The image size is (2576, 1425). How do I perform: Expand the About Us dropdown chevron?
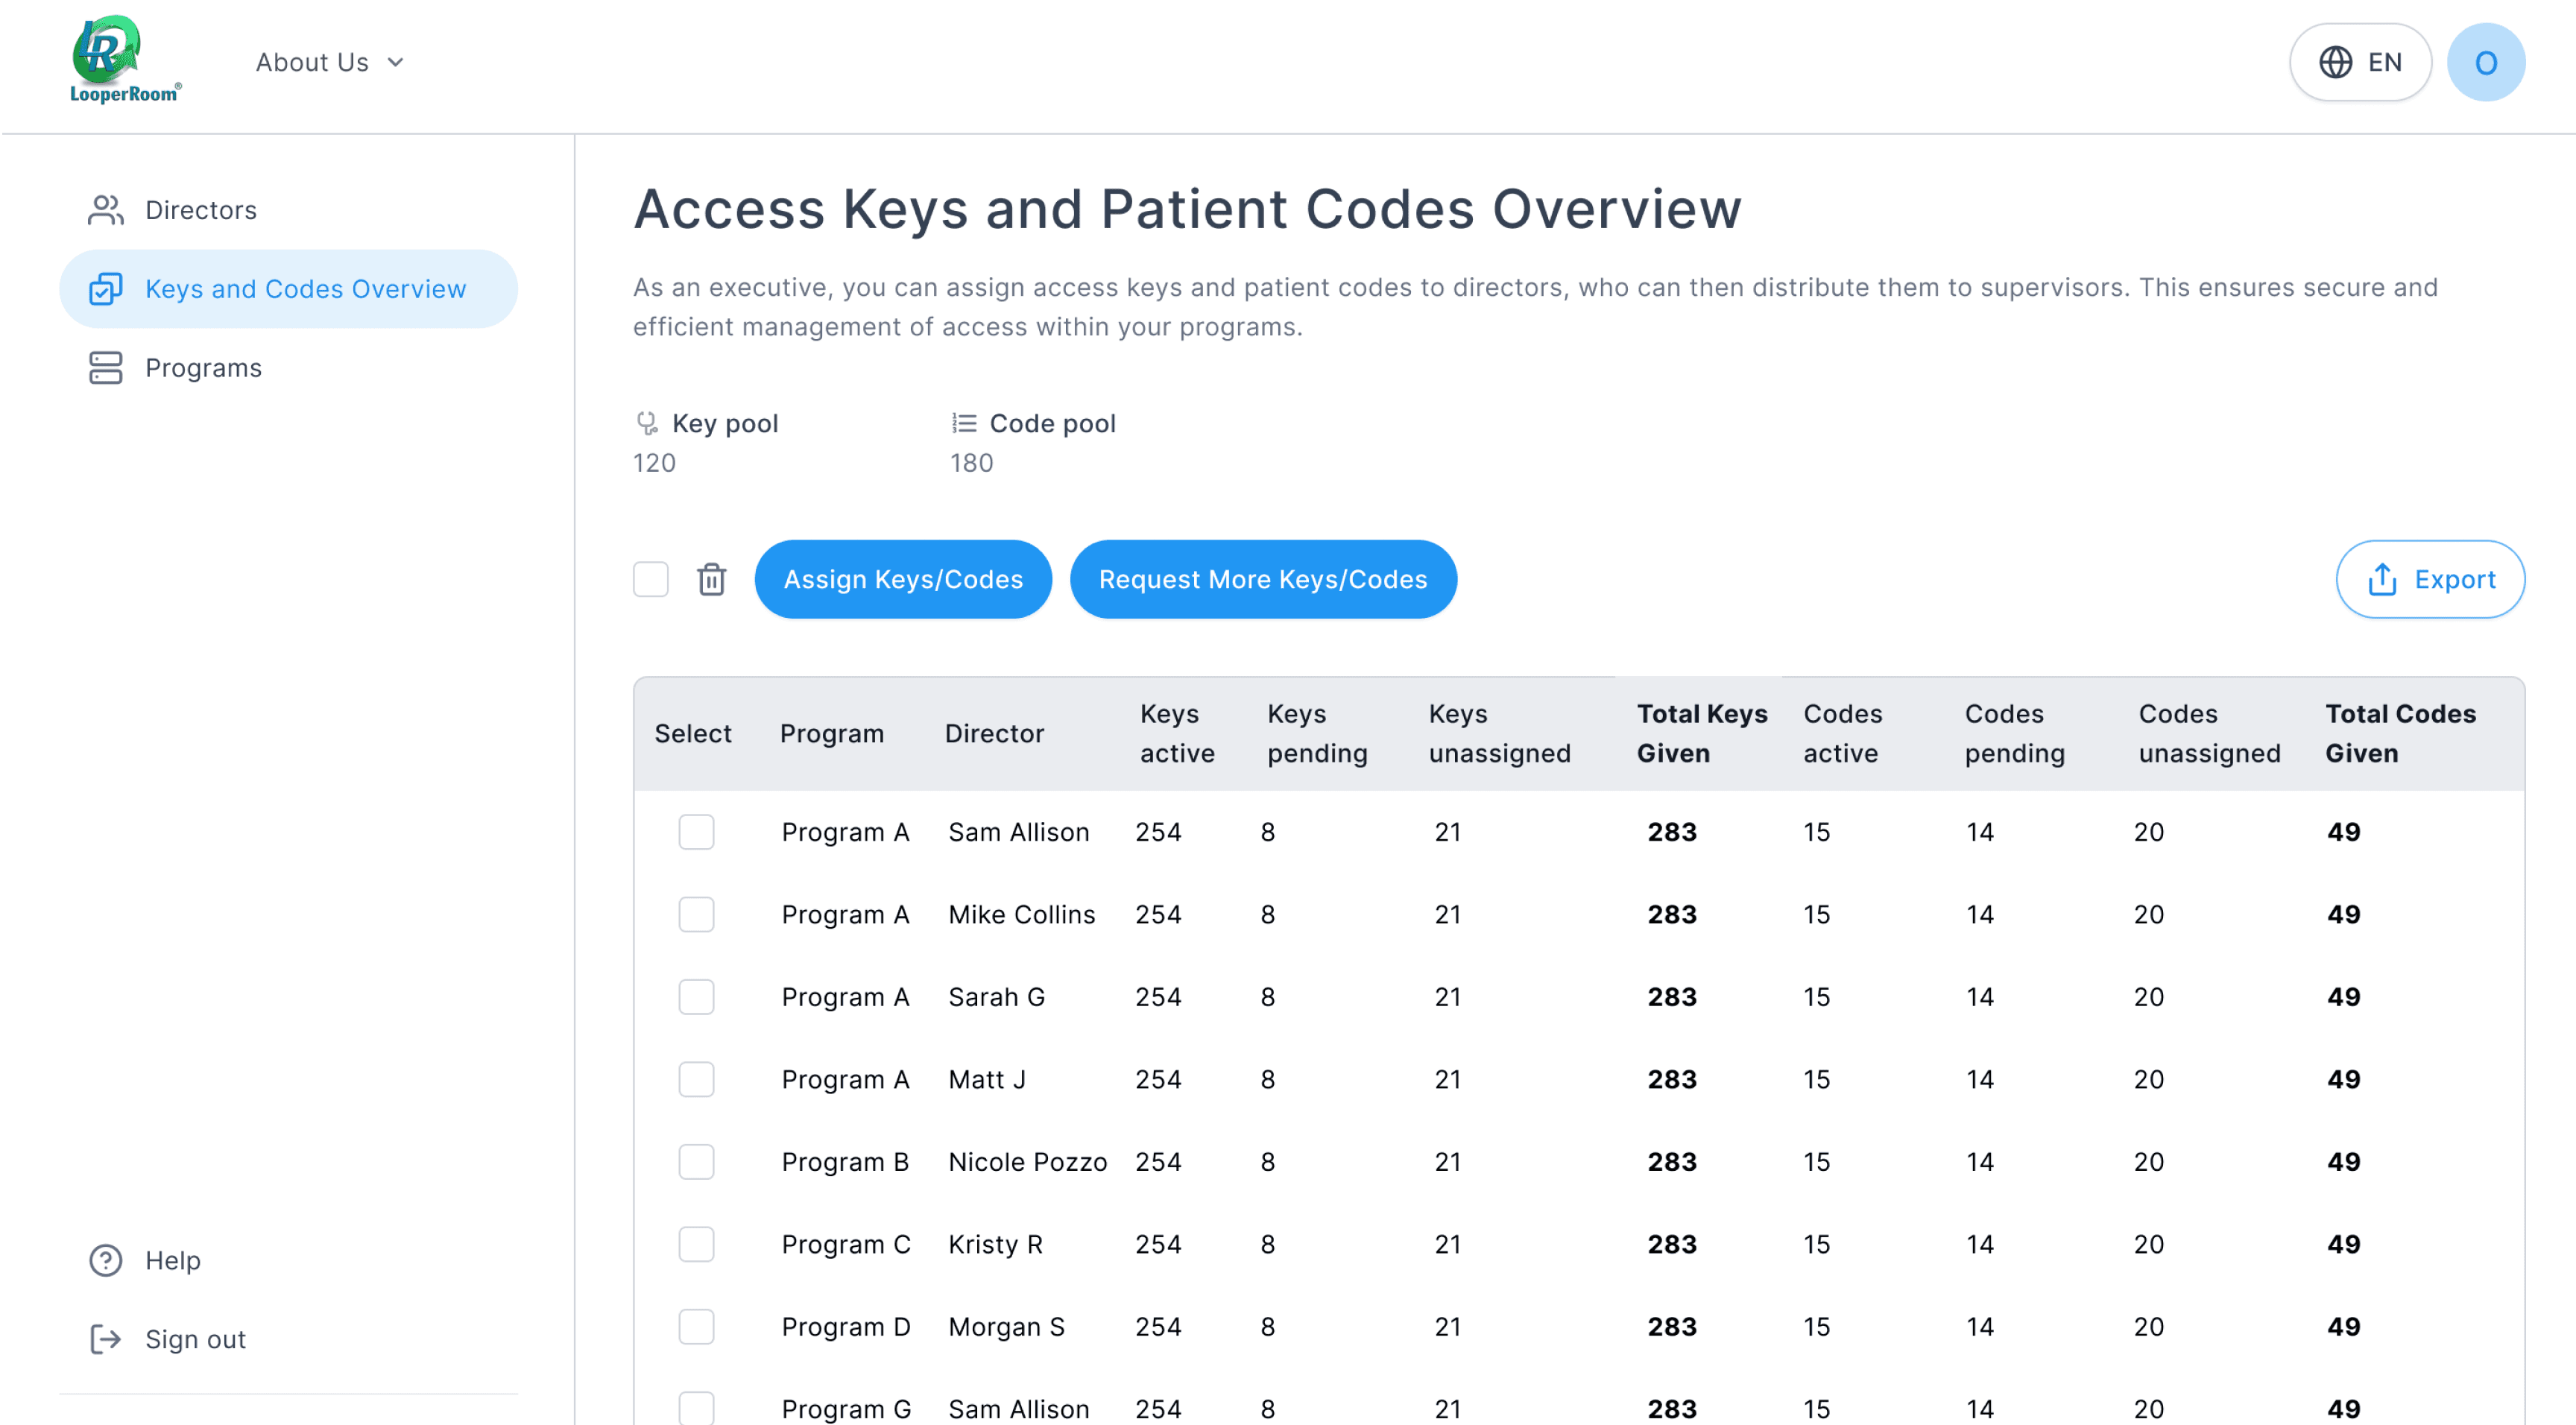pos(396,62)
